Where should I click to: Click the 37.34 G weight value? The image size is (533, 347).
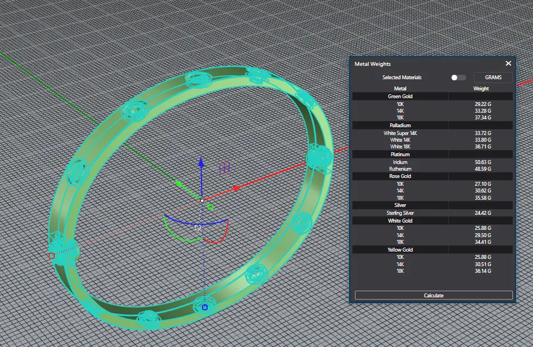point(483,118)
